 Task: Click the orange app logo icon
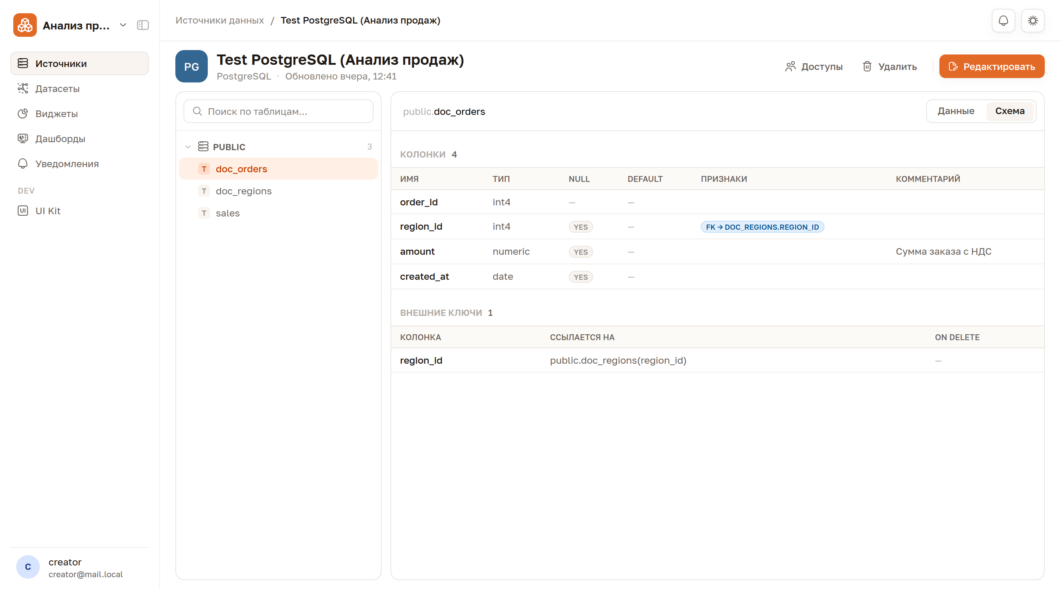(25, 25)
